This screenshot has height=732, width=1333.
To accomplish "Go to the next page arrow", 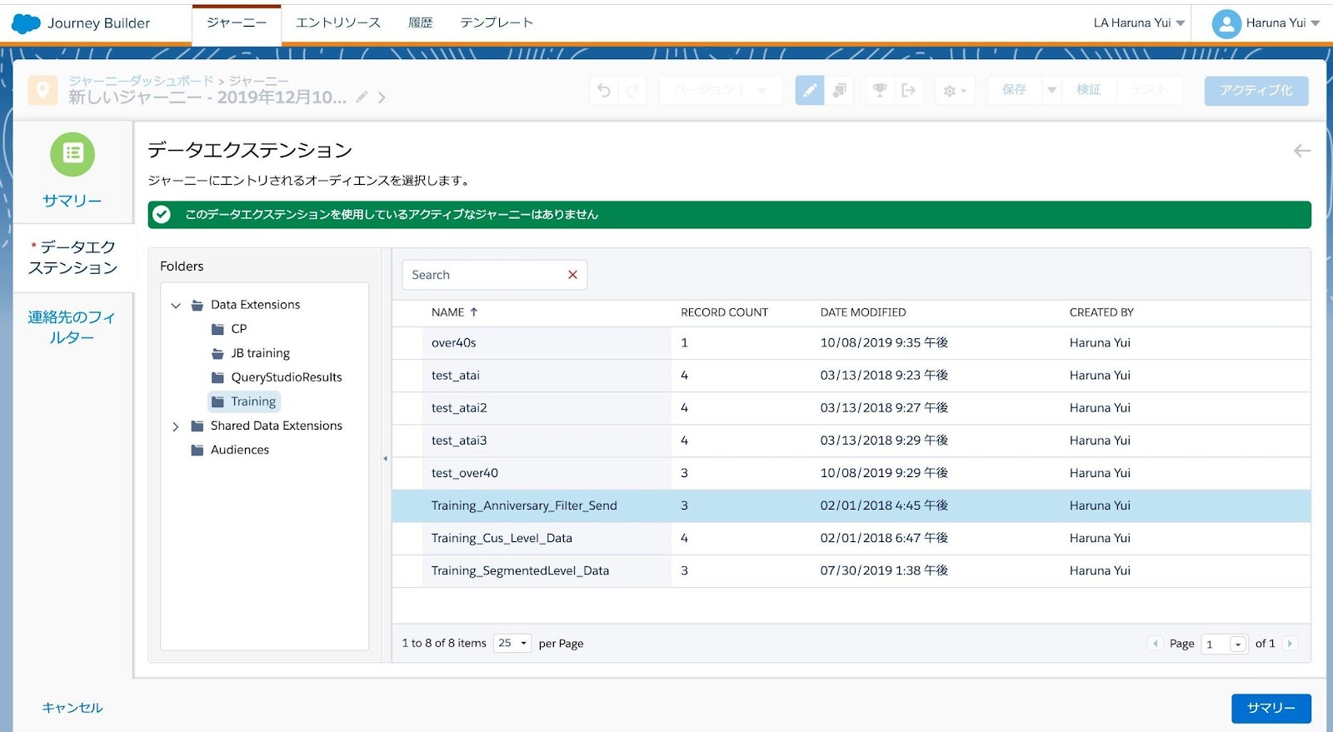I will [1290, 644].
